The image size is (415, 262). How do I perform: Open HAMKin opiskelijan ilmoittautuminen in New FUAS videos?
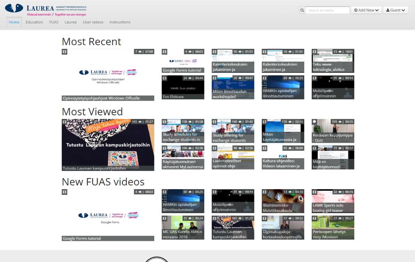(183, 201)
